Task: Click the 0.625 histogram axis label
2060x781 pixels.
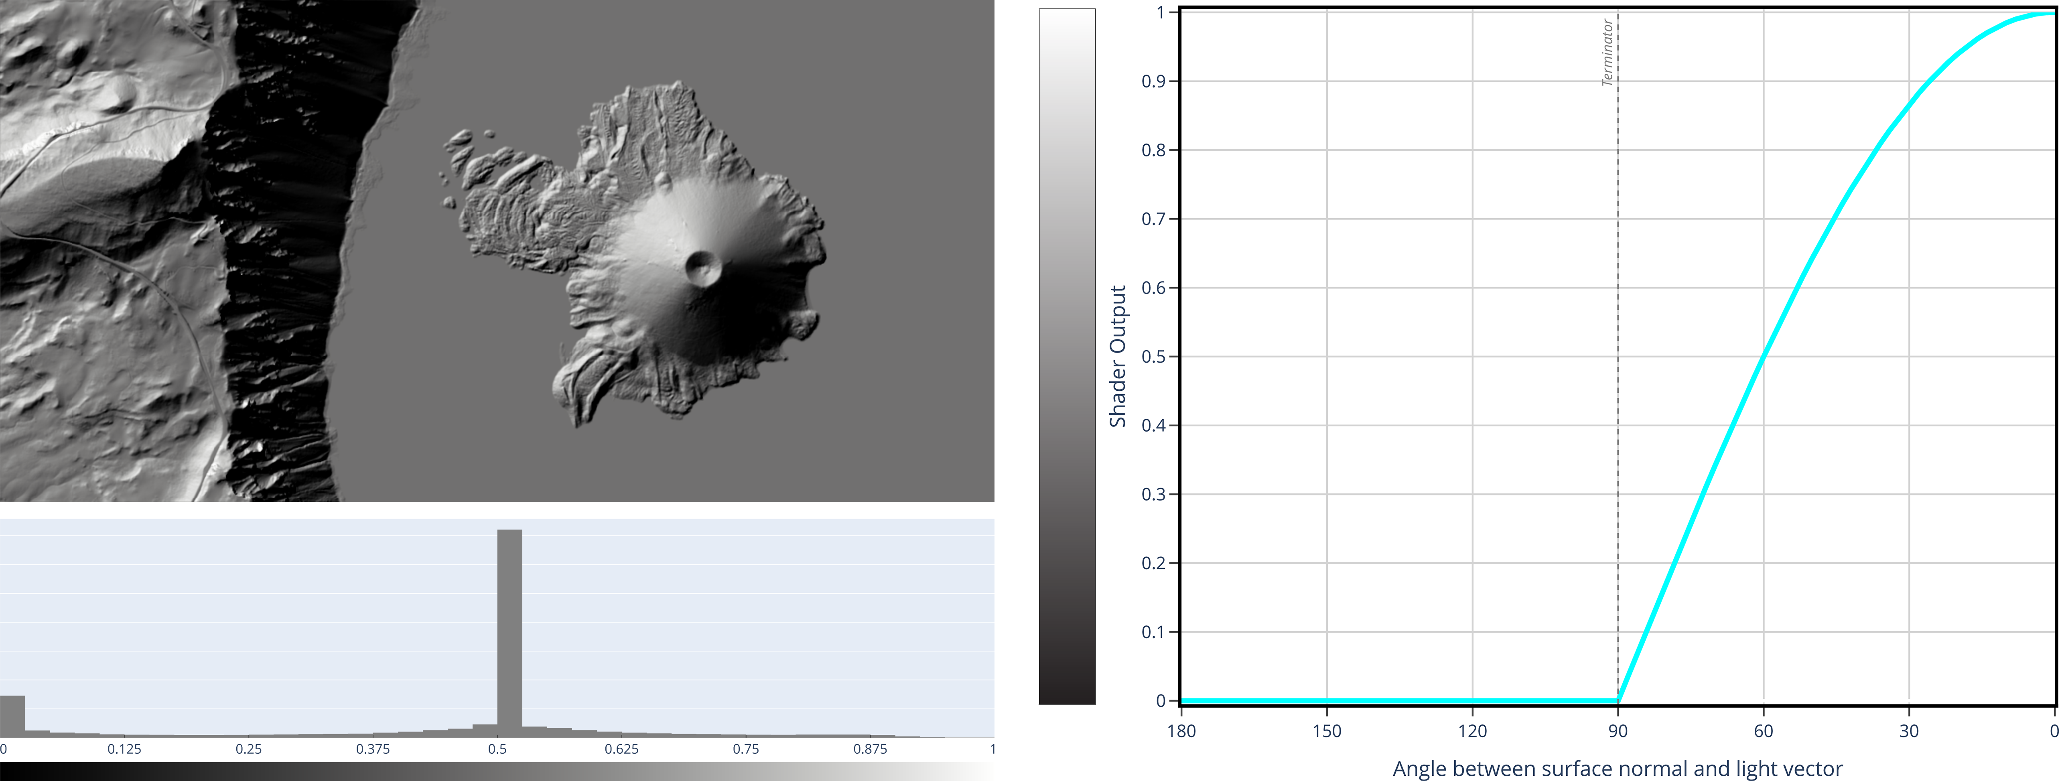Action: 621,749
